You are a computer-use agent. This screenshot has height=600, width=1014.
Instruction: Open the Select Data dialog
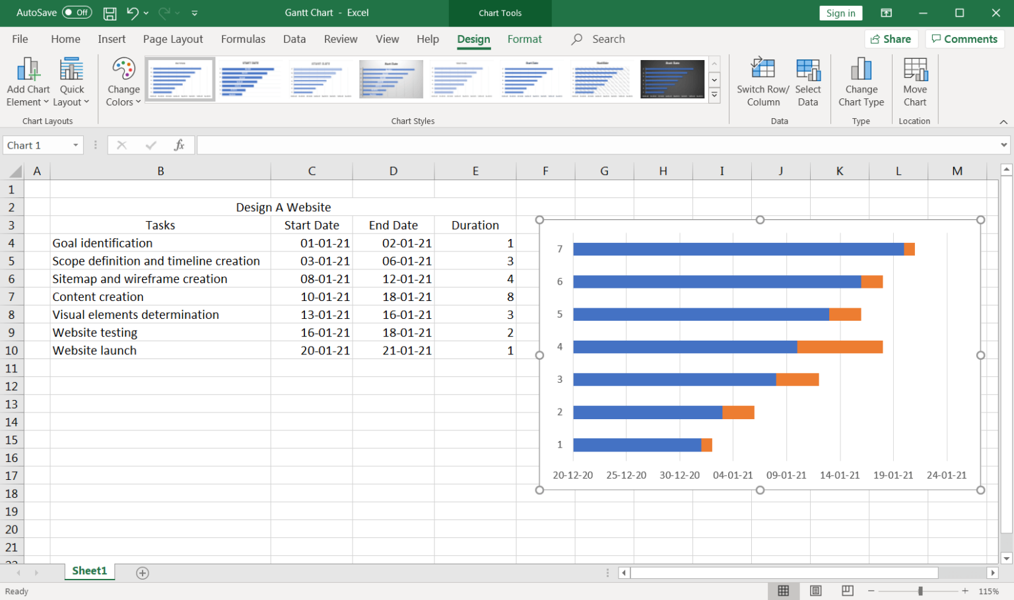click(808, 81)
